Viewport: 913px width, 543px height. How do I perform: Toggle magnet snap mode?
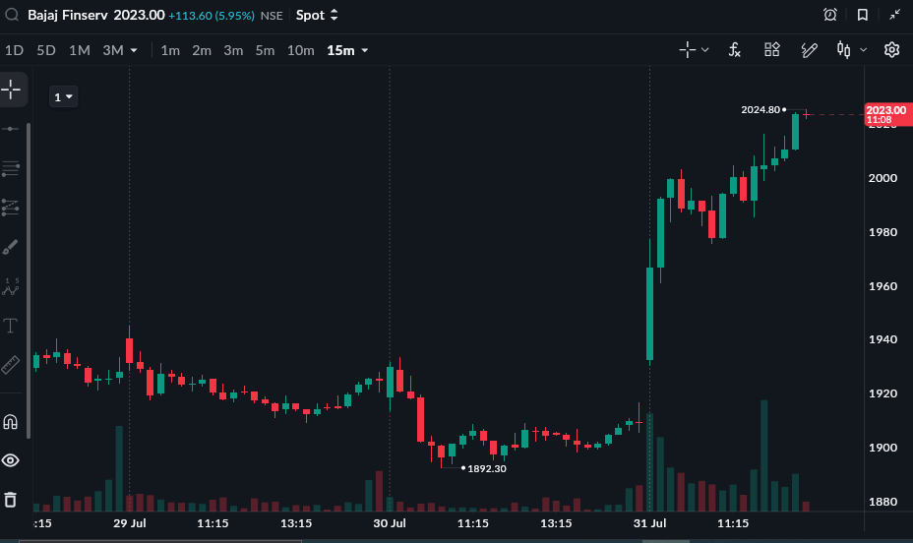11,421
